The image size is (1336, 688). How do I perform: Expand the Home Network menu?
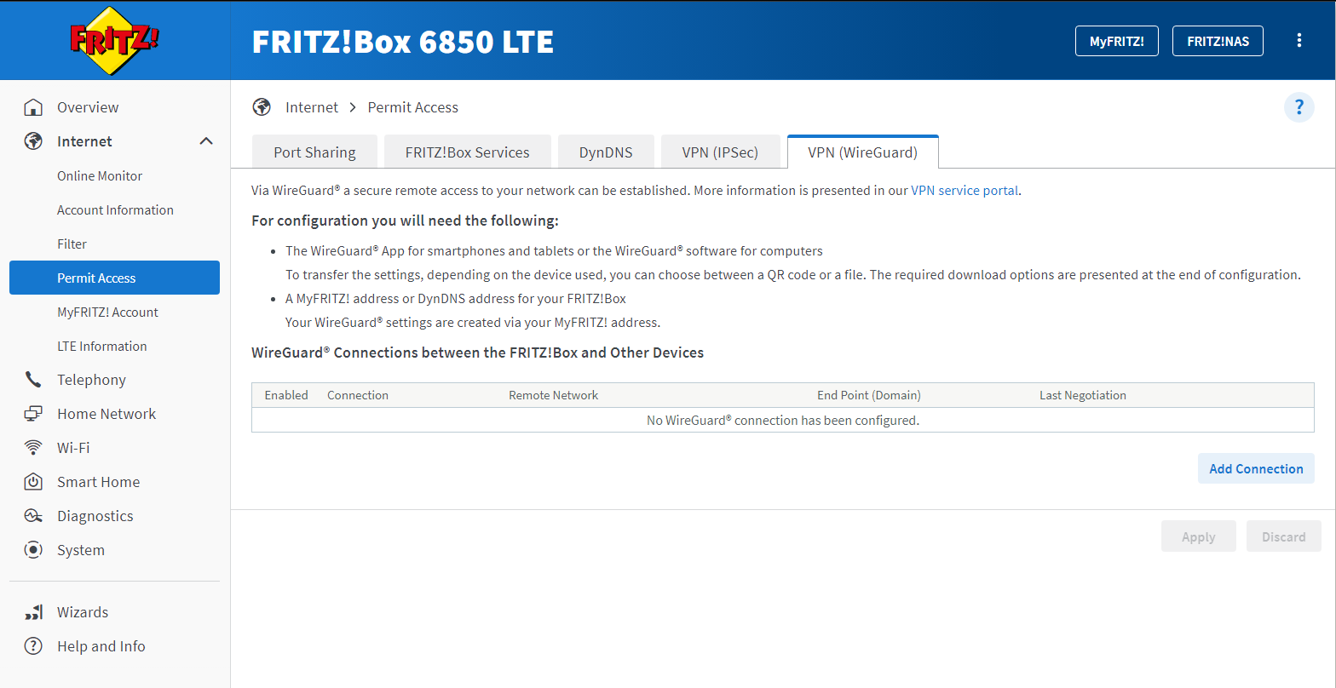107,414
